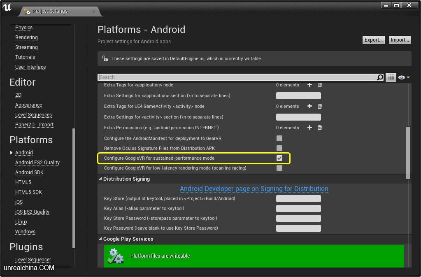Click '0 elements' in Extra Permissions row
This screenshot has width=421, height=277.
(287, 128)
